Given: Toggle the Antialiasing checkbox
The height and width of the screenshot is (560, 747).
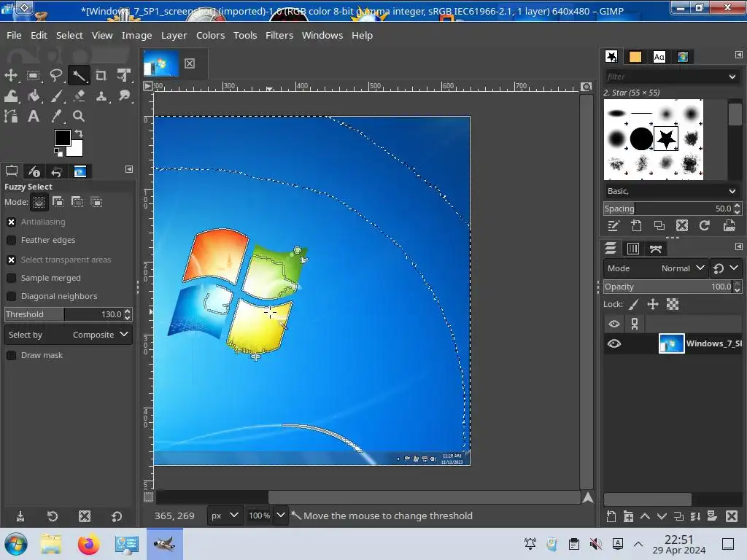Looking at the screenshot, I should click(12, 222).
